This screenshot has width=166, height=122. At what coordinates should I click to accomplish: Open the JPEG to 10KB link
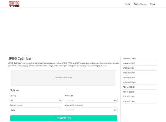129,73
